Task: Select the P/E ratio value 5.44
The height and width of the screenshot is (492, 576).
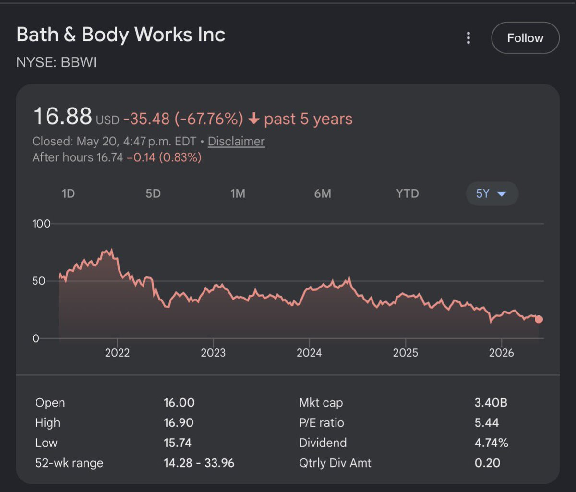Action: click(487, 423)
